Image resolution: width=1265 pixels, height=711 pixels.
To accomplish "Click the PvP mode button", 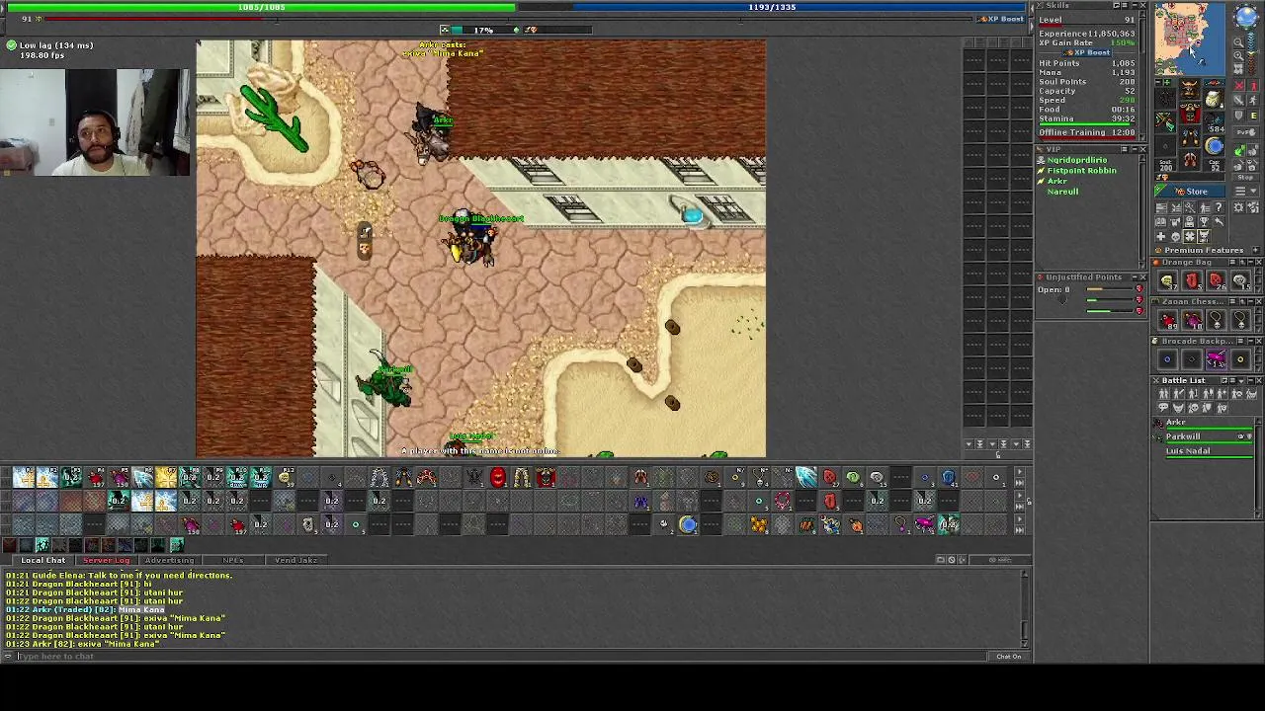I will pyautogui.click(x=1246, y=132).
